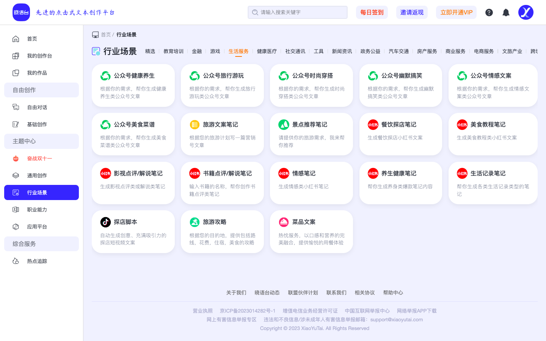Click the 每日签到 button
Screen dimensions: 546x341
372,12
